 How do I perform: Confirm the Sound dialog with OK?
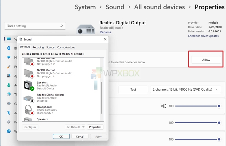pos(61,137)
